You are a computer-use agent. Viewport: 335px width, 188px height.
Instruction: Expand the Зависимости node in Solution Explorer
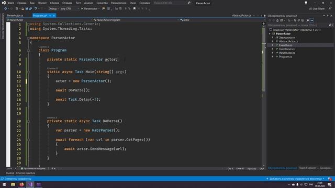pos(273,38)
